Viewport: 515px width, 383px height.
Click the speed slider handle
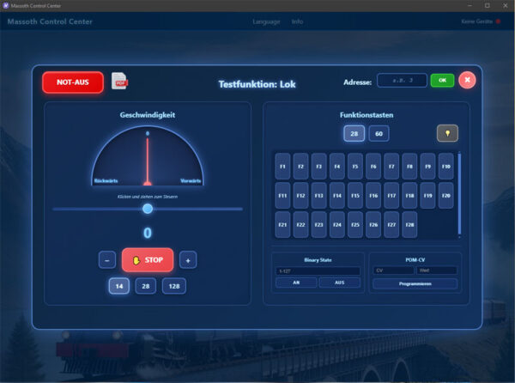148,209
